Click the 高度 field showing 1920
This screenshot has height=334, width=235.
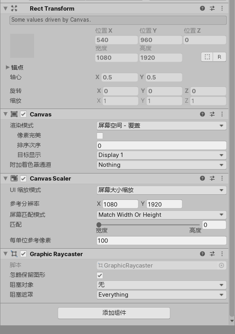[160, 57]
